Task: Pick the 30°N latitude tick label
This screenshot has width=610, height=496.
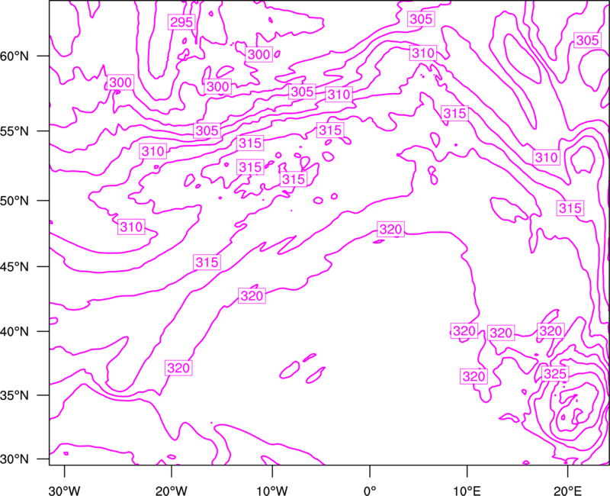Action: [x=14, y=459]
